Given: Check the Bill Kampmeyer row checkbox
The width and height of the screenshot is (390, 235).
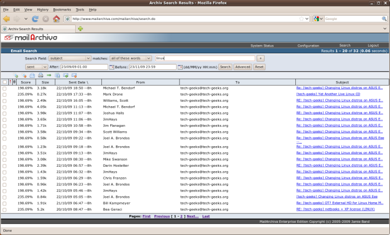Looking at the screenshot, I should [4, 203].
